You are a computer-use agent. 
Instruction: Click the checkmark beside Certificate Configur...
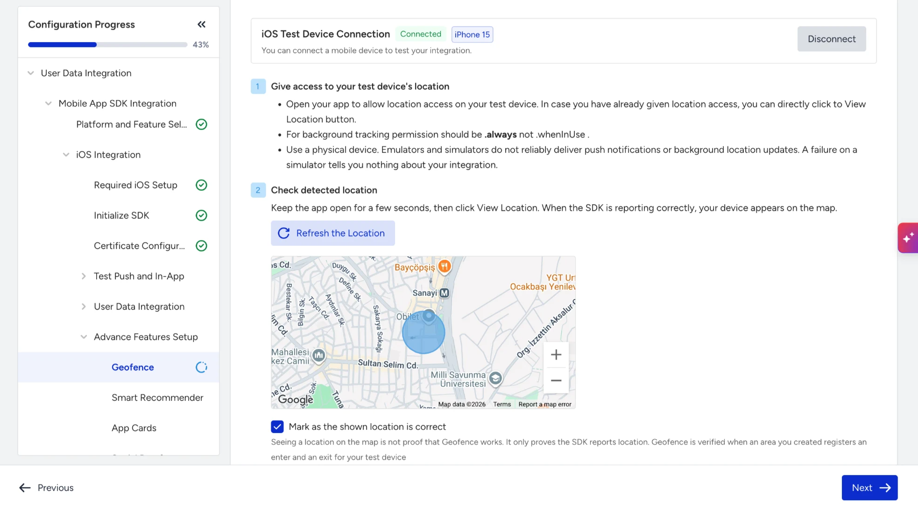[201, 246]
